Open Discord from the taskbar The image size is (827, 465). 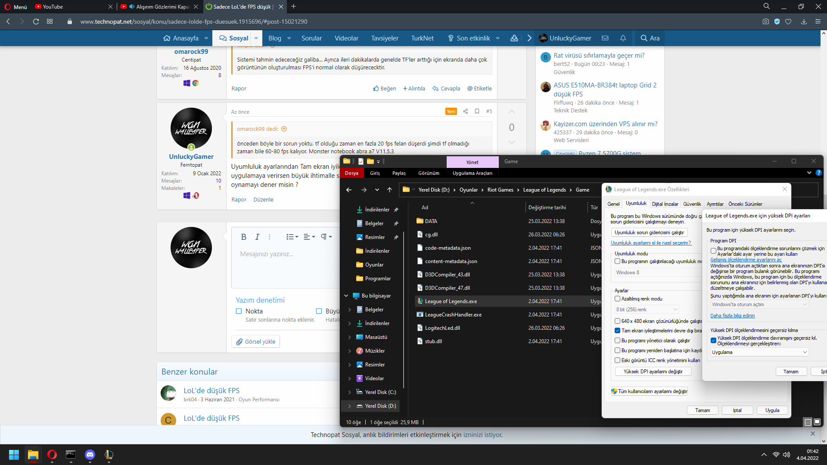[90, 455]
